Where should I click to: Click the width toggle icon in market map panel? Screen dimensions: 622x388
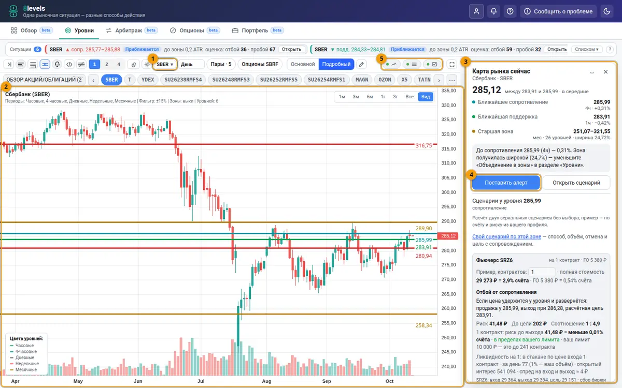592,72
